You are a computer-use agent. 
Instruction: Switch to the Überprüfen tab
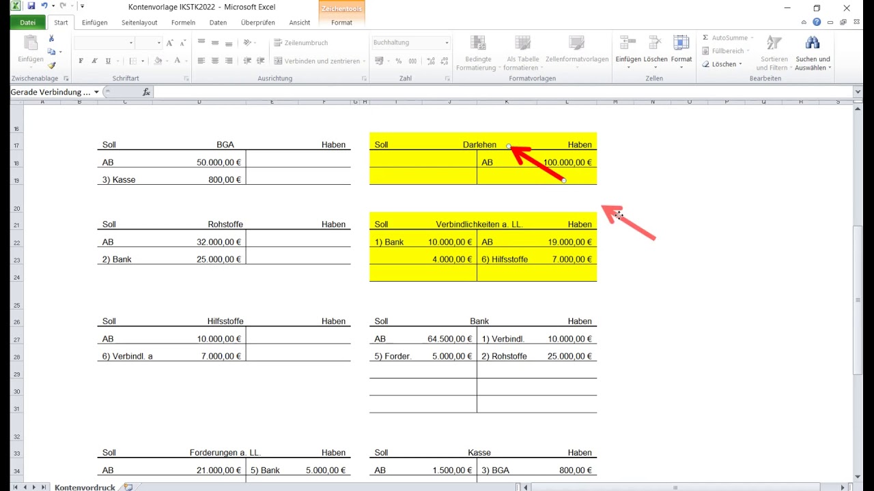(x=257, y=23)
